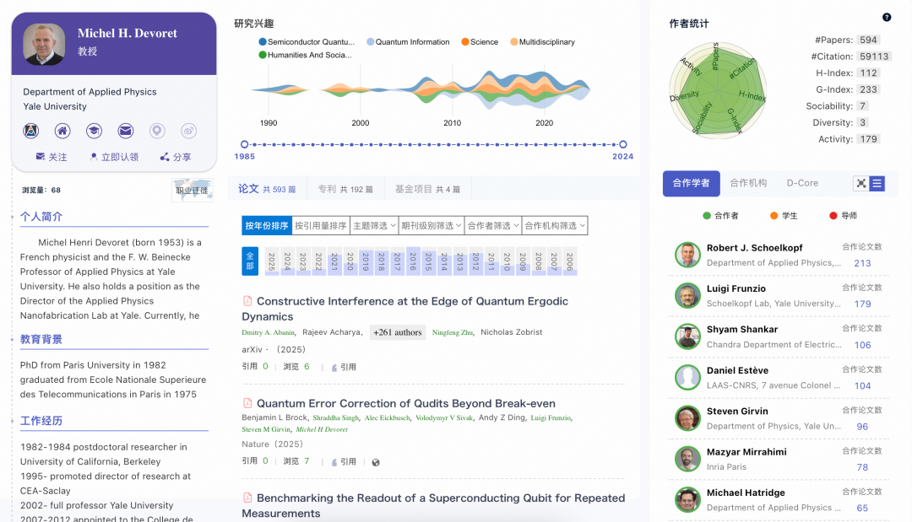912x522 pixels.
Task: Share profile via the Weibo icon
Action: tap(188, 131)
